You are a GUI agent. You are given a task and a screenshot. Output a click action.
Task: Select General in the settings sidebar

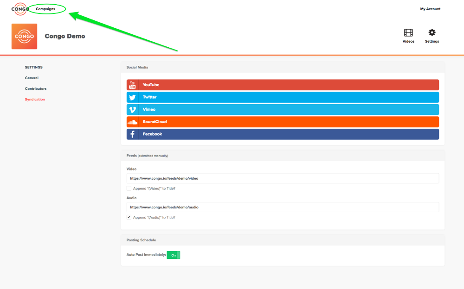click(x=32, y=78)
